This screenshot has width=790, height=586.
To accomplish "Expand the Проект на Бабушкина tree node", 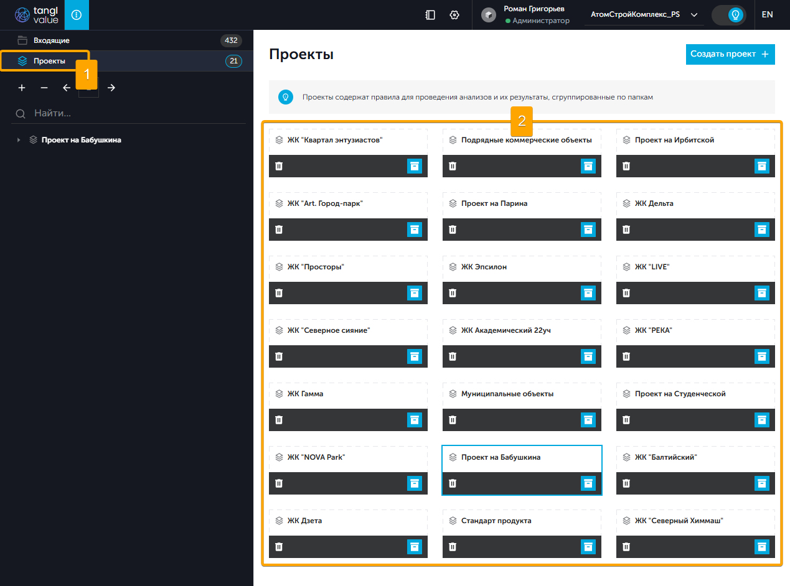I will [x=19, y=140].
